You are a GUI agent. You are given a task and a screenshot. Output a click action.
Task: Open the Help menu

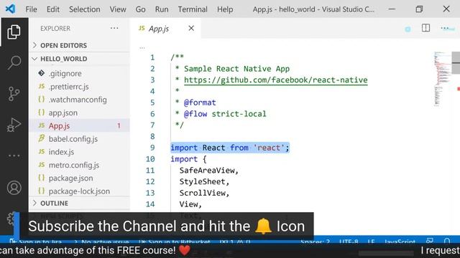point(225,9)
